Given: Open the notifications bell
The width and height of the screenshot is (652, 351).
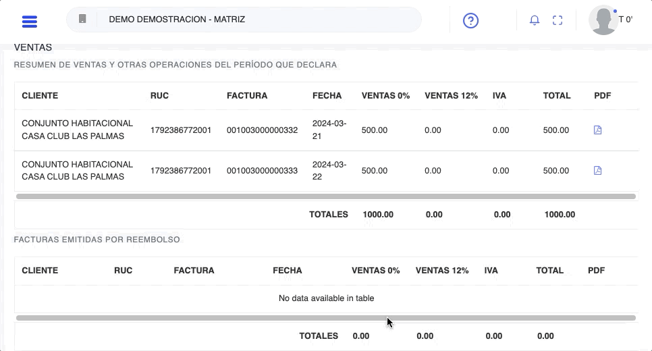Looking at the screenshot, I should pyautogui.click(x=535, y=20).
